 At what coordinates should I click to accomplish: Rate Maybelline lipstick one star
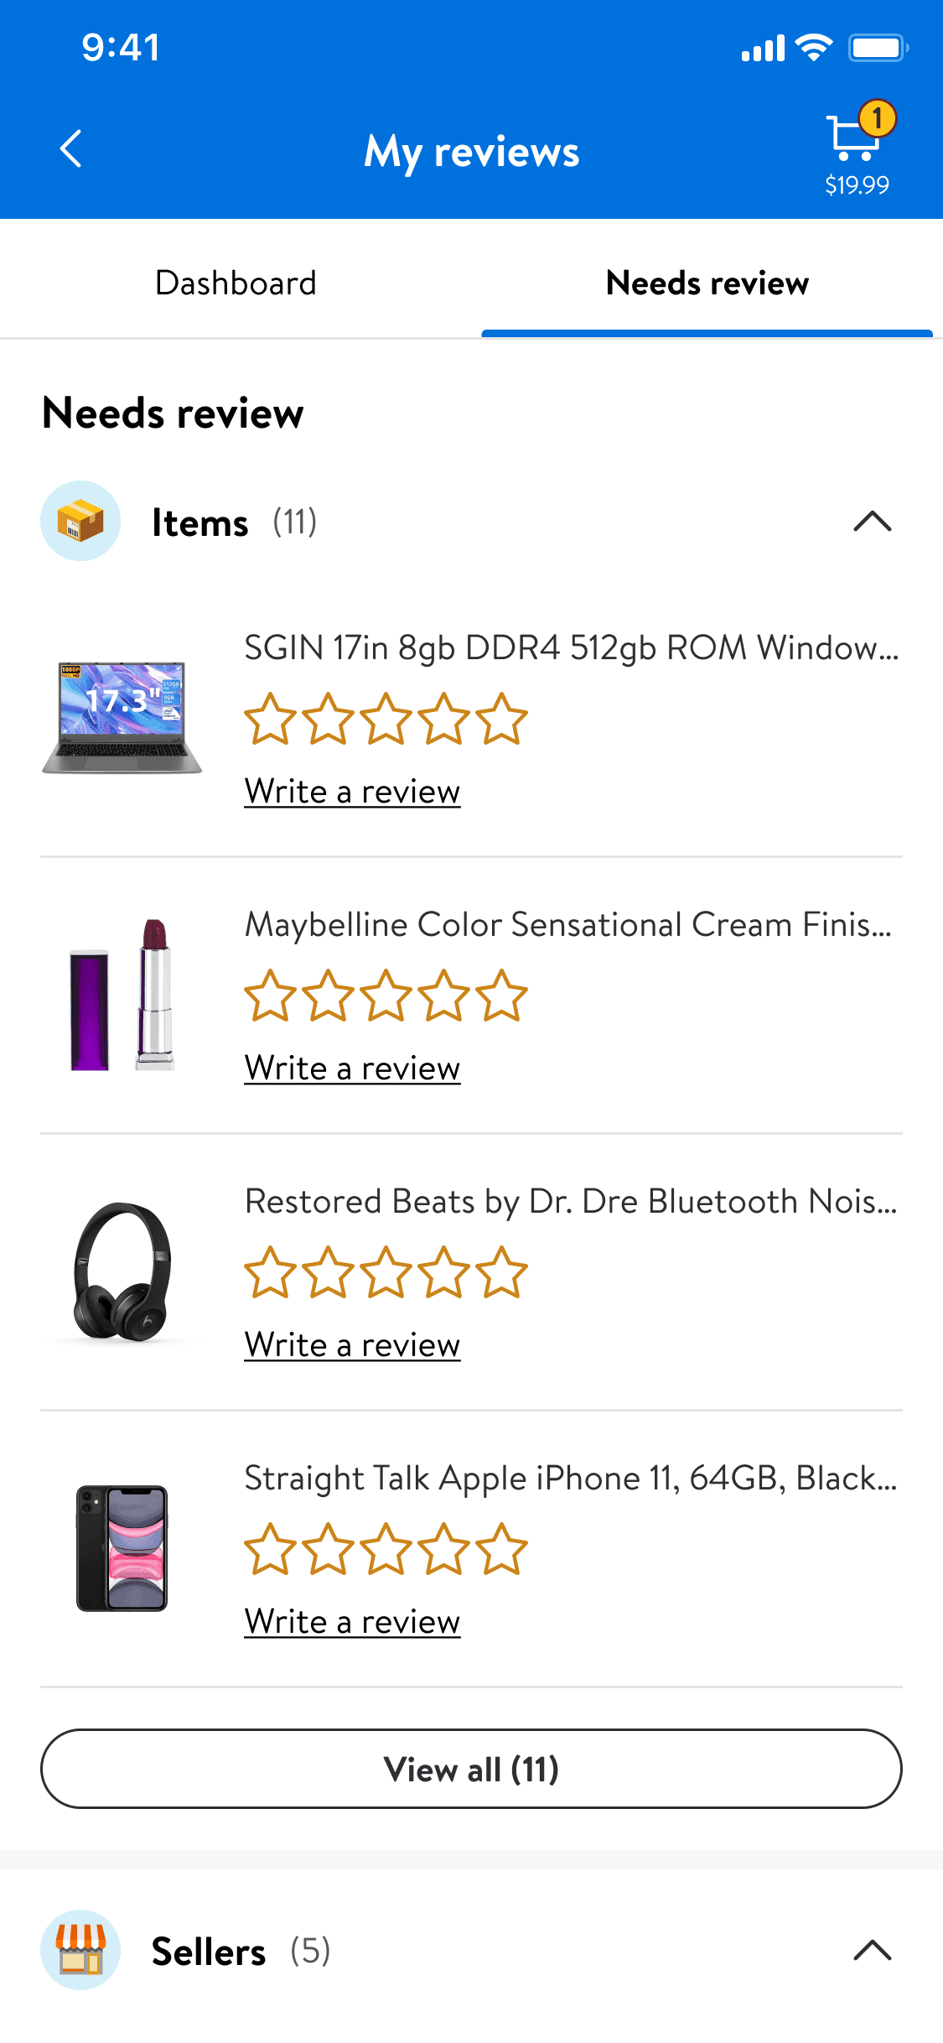coord(270,996)
